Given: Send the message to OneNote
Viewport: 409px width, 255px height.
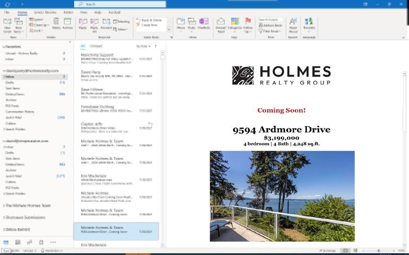Looking at the screenshot, I should (204, 24).
